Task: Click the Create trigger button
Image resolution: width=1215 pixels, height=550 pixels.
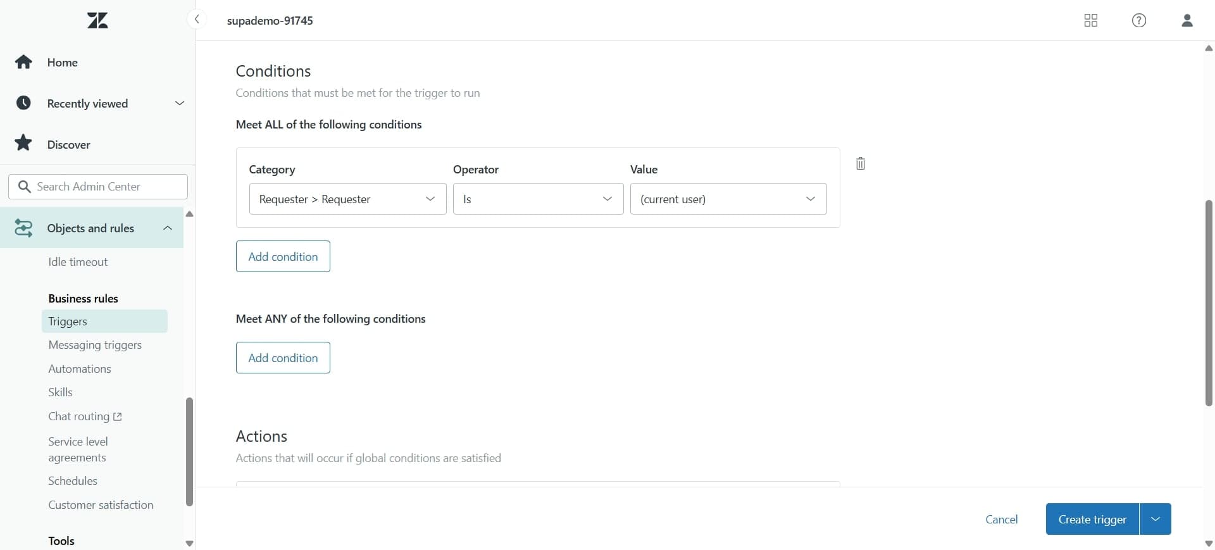Action: pos(1092,519)
